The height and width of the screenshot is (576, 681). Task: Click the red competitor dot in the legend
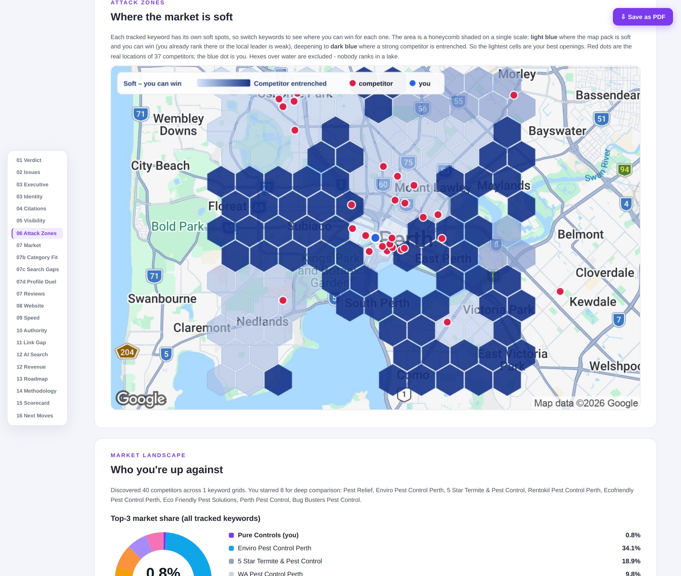(353, 83)
